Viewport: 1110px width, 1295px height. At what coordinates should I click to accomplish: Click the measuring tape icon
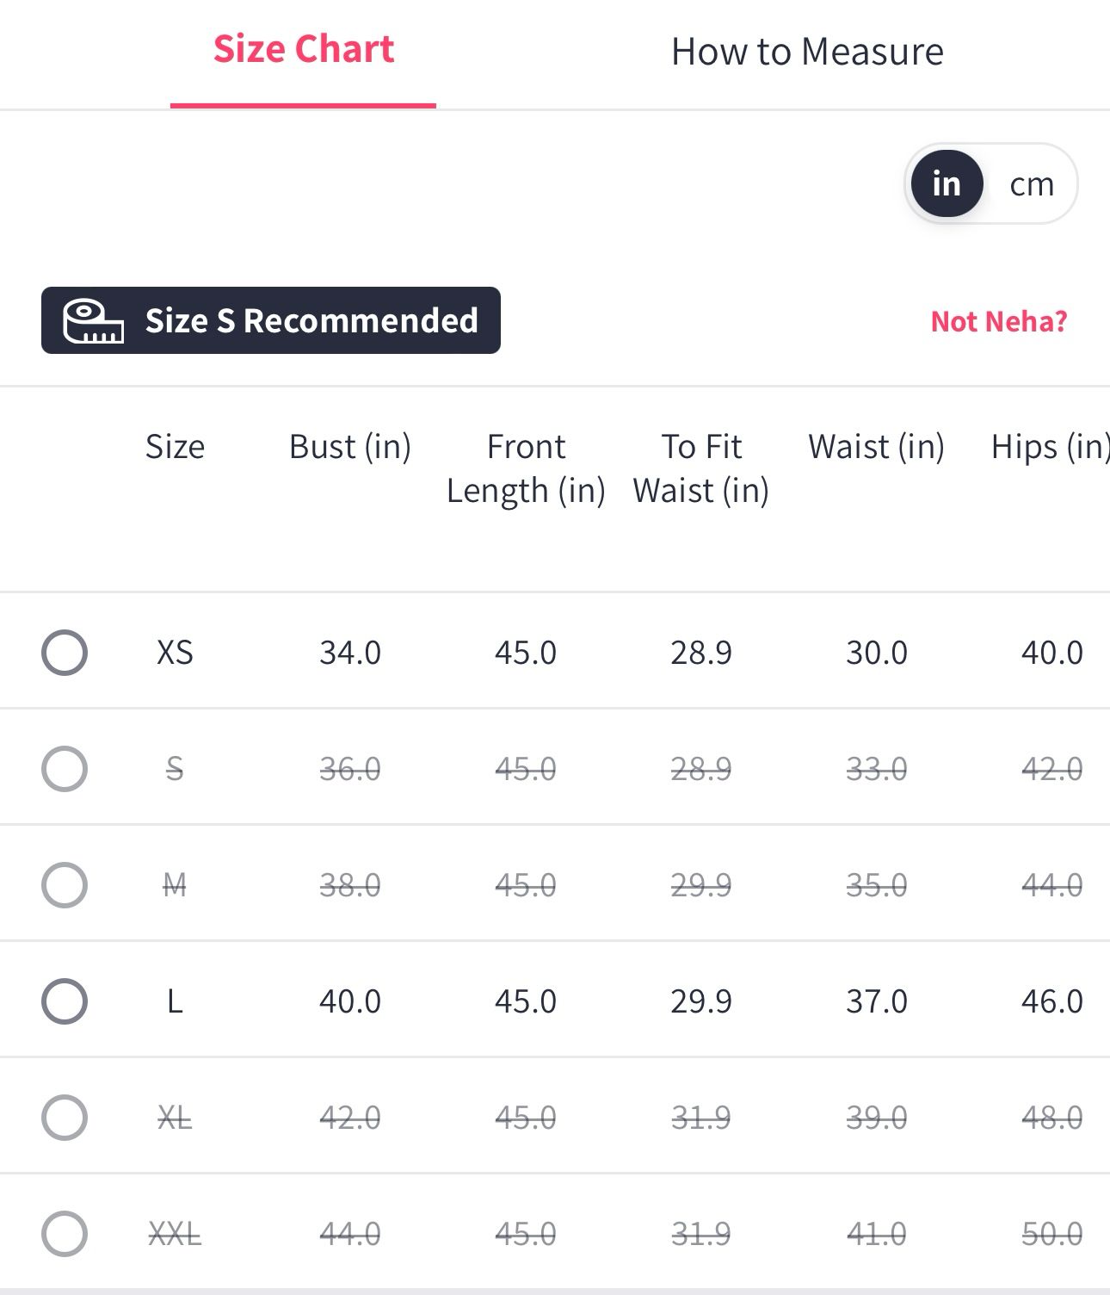pyautogui.click(x=93, y=321)
